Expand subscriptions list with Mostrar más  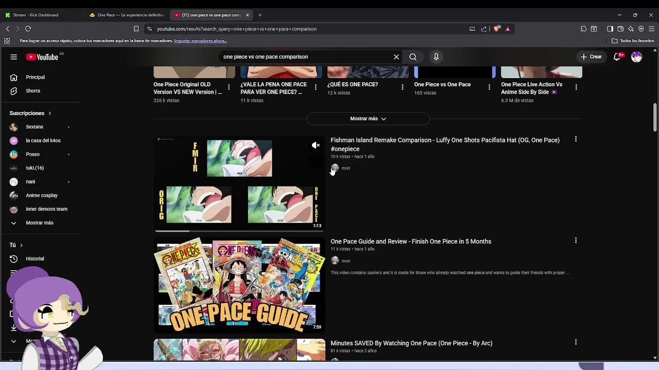point(40,223)
